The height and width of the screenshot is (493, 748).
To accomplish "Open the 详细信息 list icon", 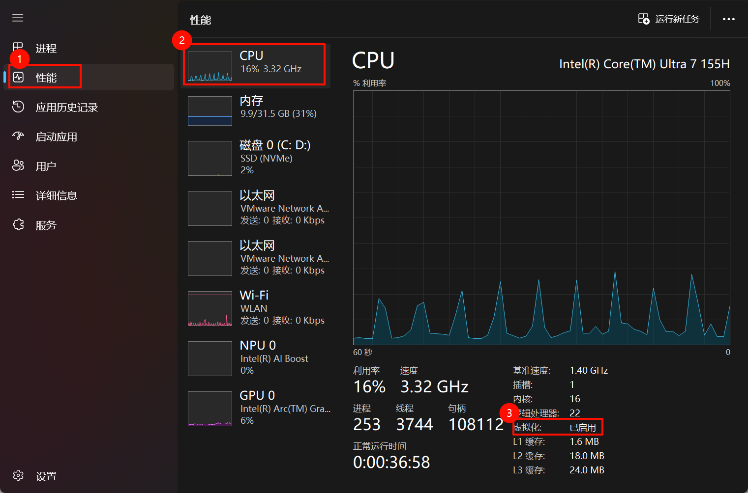I will pyautogui.click(x=18, y=195).
